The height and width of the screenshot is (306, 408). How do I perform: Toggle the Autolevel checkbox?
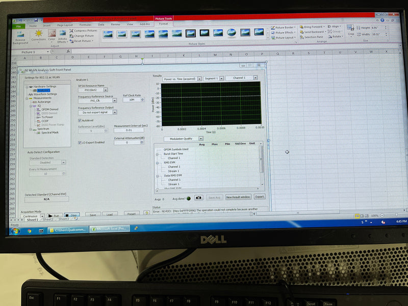click(80, 120)
